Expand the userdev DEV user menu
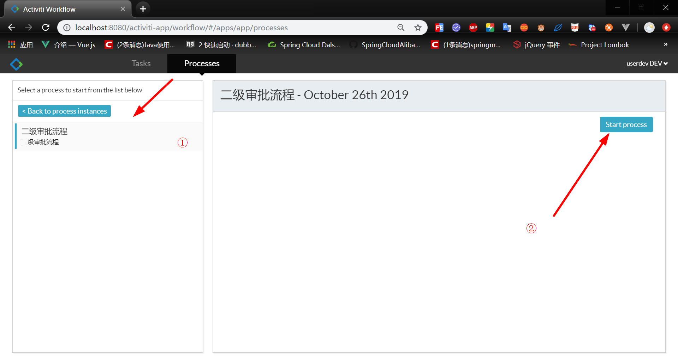 [x=647, y=63]
